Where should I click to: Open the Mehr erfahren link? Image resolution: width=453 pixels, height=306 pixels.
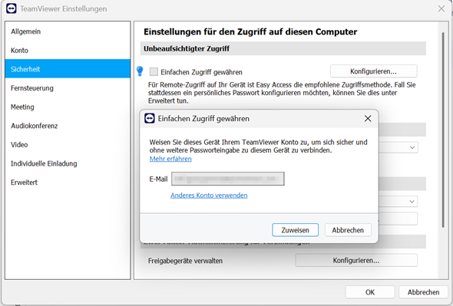pos(170,159)
